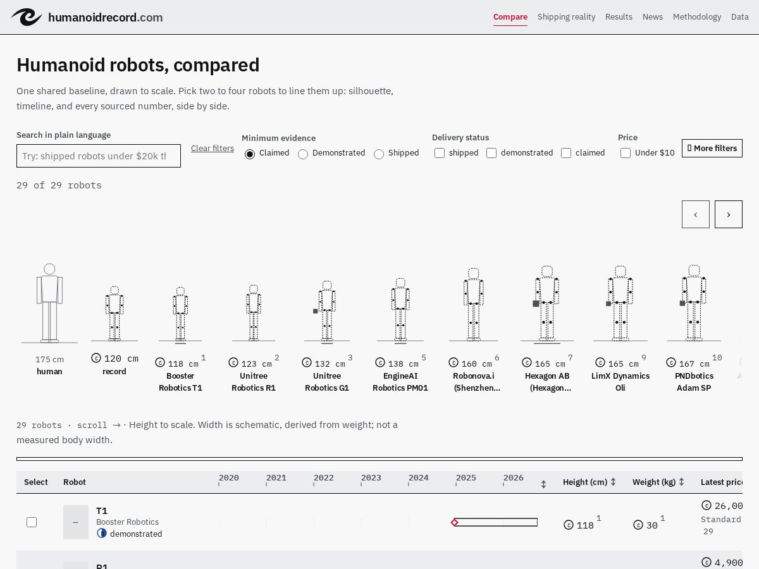This screenshot has height=569, width=759.
Task: Click the half-filled demonstrated status icon for T1
Action: click(102, 533)
